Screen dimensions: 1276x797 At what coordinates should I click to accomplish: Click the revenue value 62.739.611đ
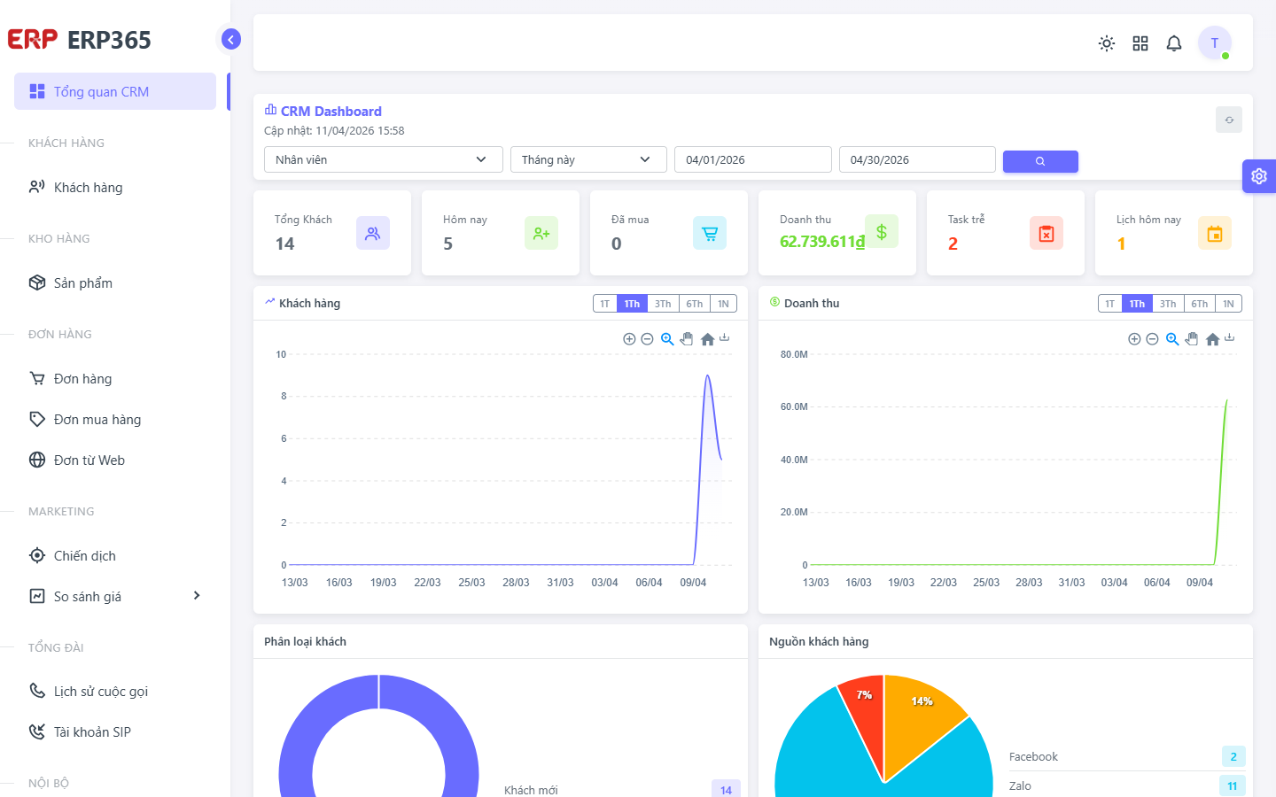pos(822,242)
